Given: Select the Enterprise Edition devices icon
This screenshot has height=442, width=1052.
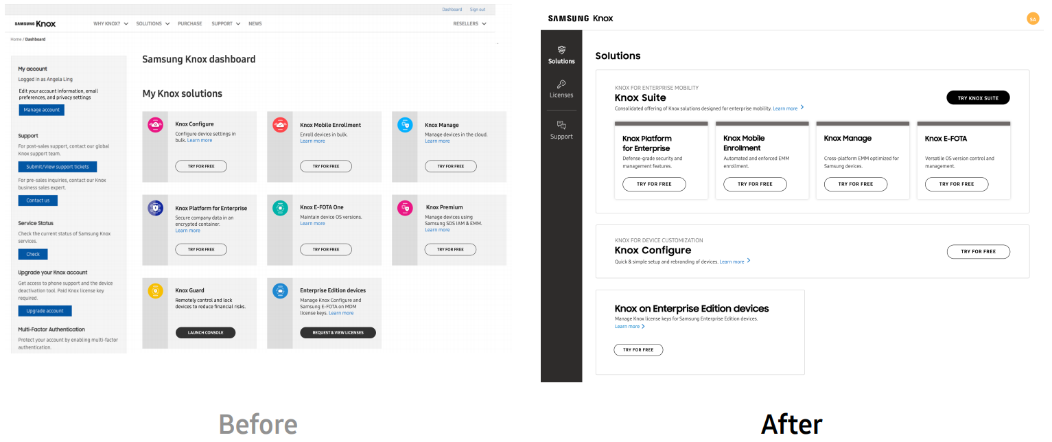Looking at the screenshot, I should (281, 290).
